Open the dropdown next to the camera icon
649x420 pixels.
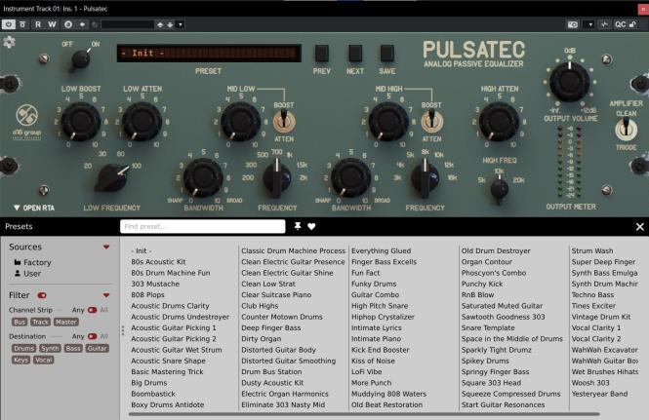click(590, 24)
